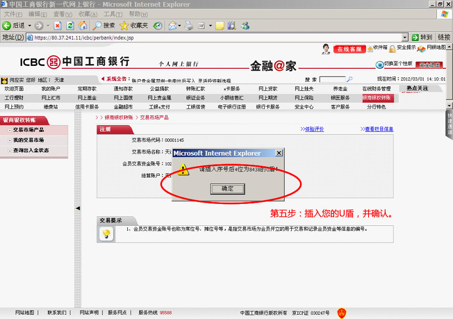The image size is (453, 319).
Task: Collapse the 我的交易市场 sidebar item
Action: [x=10, y=140]
